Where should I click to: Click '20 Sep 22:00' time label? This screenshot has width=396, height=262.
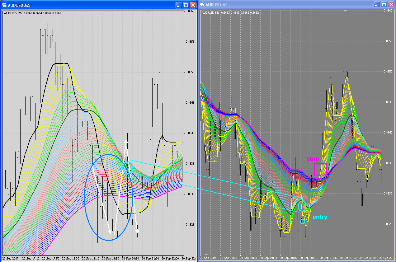tap(170, 259)
